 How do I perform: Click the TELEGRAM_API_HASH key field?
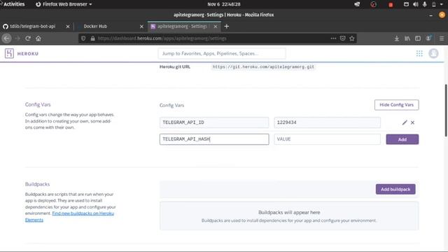pyautogui.click(x=214, y=139)
